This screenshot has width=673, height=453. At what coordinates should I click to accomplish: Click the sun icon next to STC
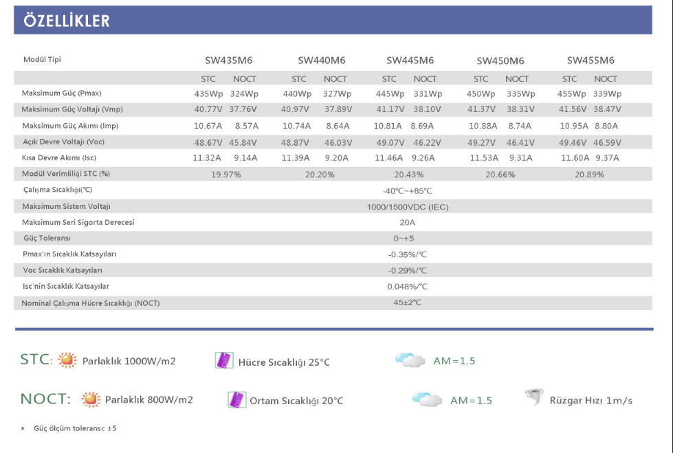pyautogui.click(x=67, y=360)
